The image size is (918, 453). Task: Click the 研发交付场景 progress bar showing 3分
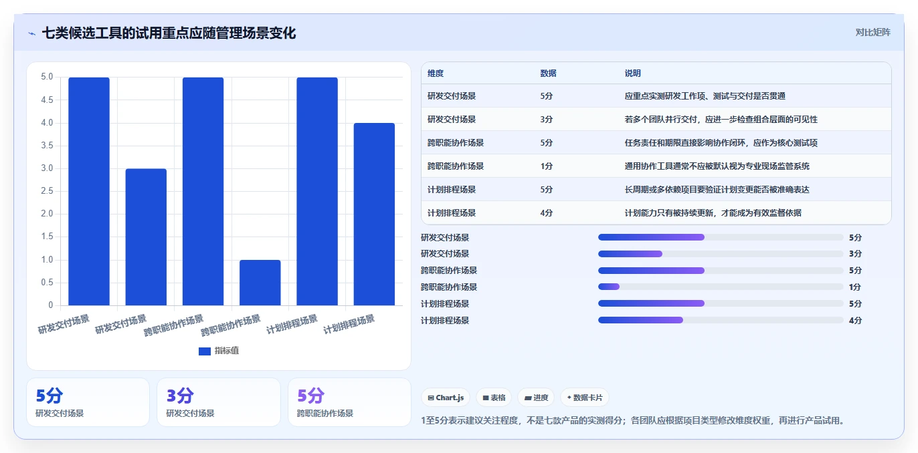pyautogui.click(x=721, y=254)
